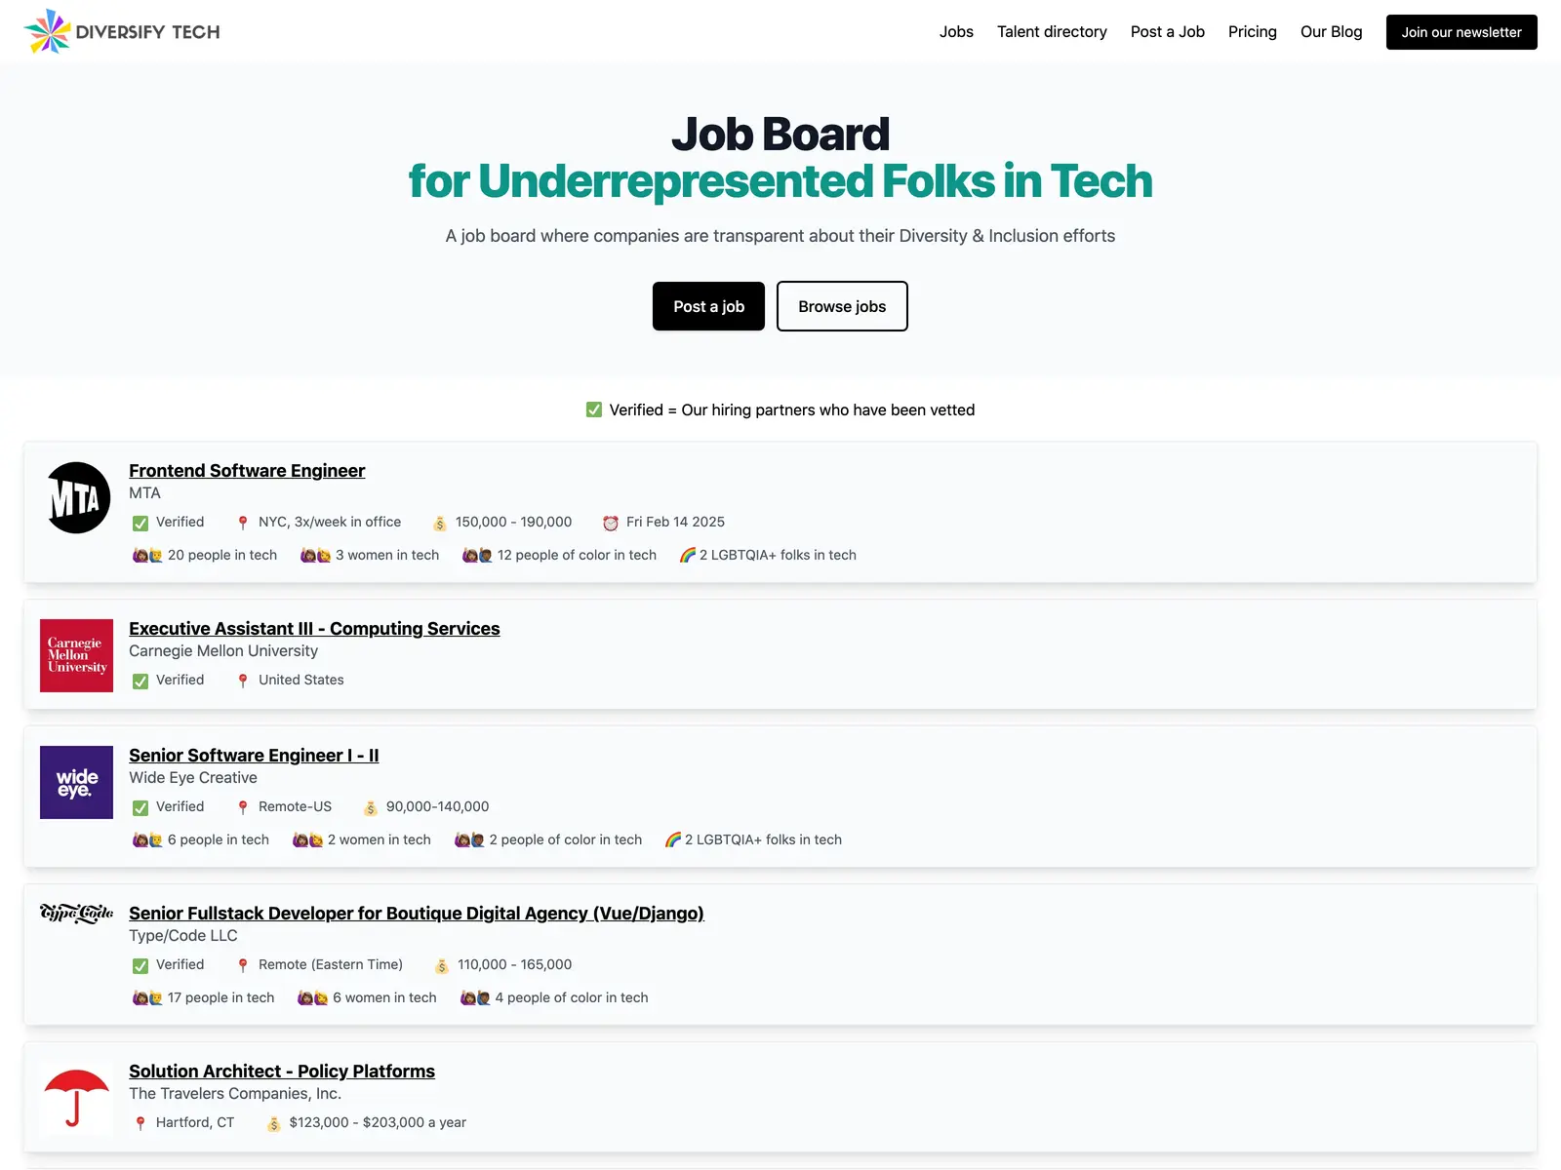Click the women emoji beside 3 women in tech
The height and width of the screenshot is (1170, 1561).
315,556
